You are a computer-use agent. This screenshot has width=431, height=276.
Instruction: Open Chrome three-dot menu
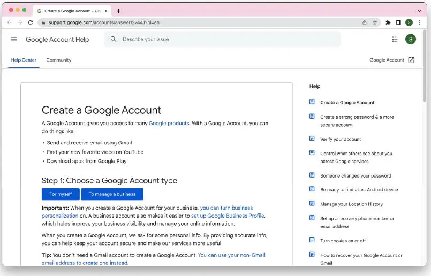tap(419, 22)
